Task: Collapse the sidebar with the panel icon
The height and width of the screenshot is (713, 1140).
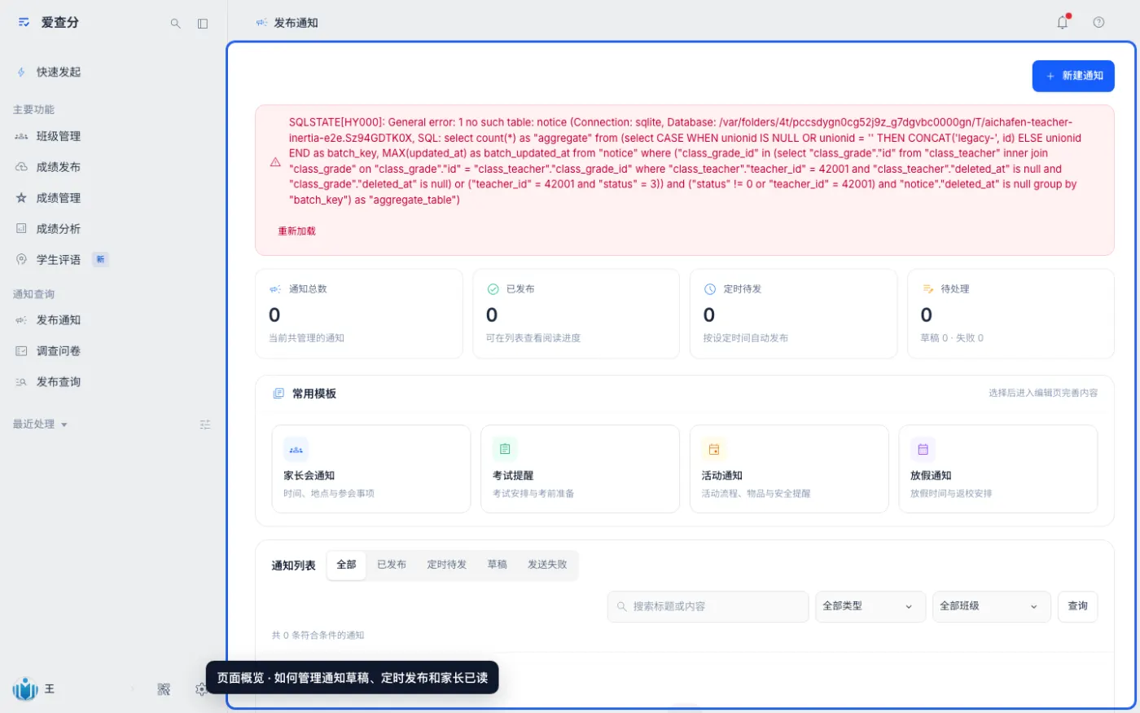Action: pyautogui.click(x=203, y=24)
